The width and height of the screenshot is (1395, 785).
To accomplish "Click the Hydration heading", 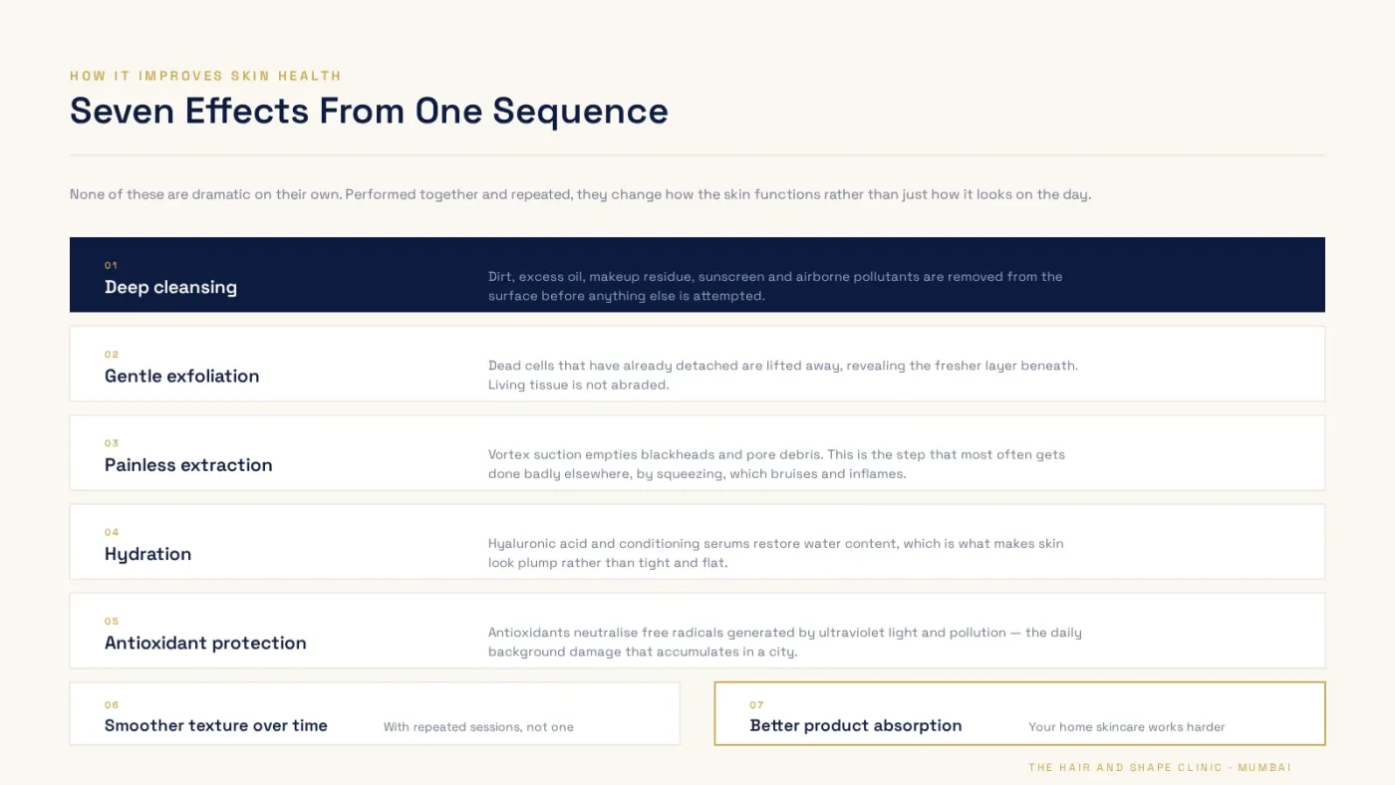I will pyautogui.click(x=147, y=554).
